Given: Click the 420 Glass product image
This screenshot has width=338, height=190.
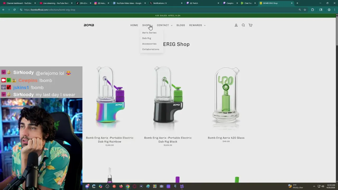Looking at the screenshot, I should (226, 98).
